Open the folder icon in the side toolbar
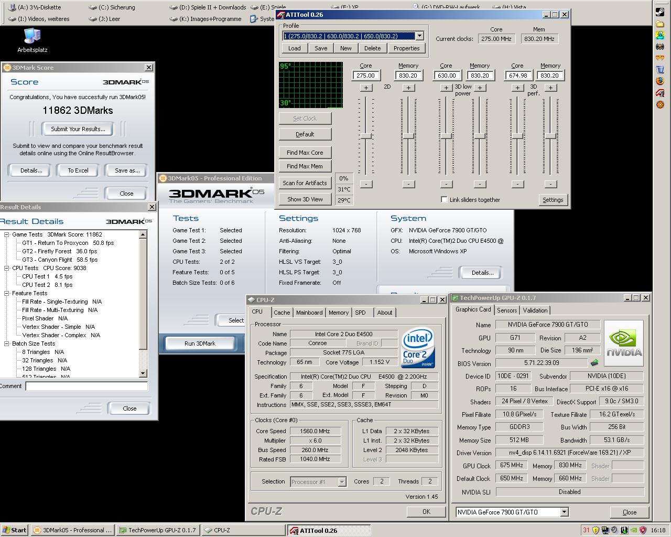This screenshot has width=671, height=537. [660, 24]
